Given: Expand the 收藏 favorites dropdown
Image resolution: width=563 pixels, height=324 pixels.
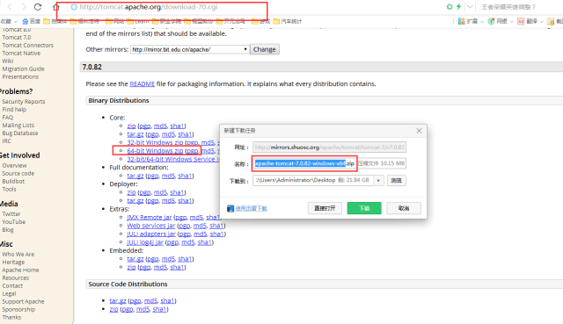Looking at the screenshot, I should point(9,21).
